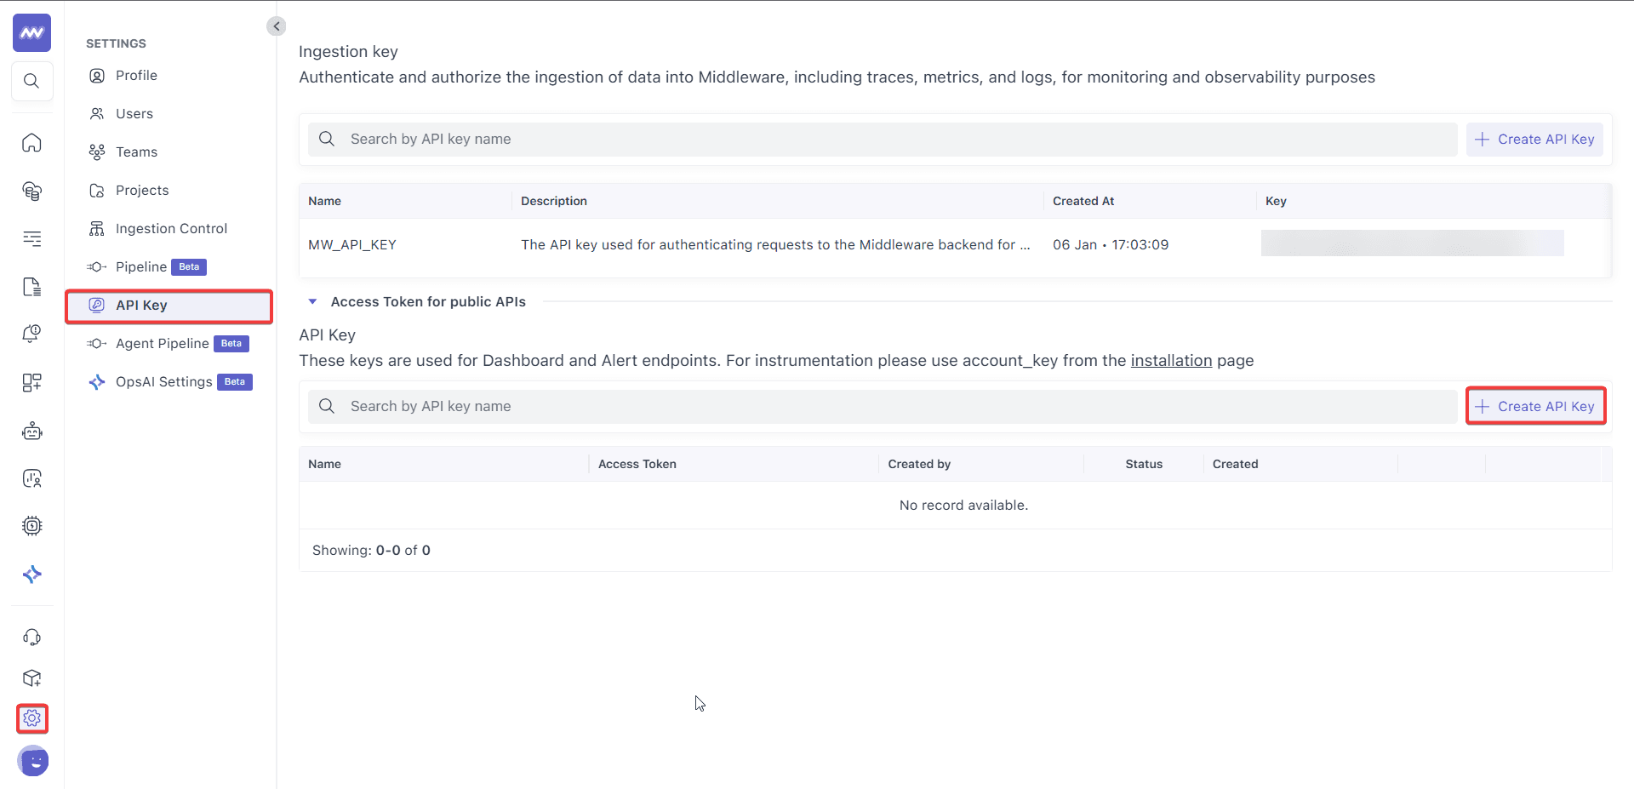Select the Home icon in the sidebar

click(31, 143)
